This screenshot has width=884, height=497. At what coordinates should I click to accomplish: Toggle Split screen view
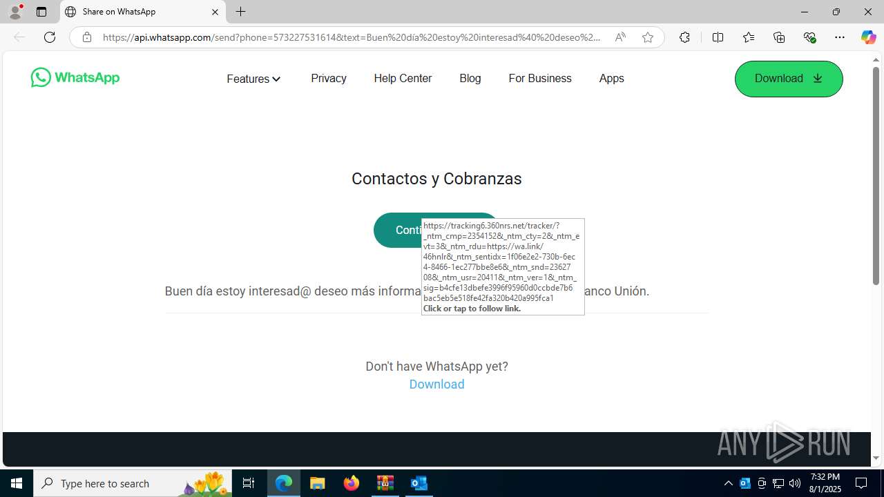pyautogui.click(x=718, y=37)
